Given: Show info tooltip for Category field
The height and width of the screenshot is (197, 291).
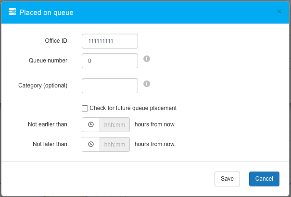Looking at the screenshot, I should (147, 84).
